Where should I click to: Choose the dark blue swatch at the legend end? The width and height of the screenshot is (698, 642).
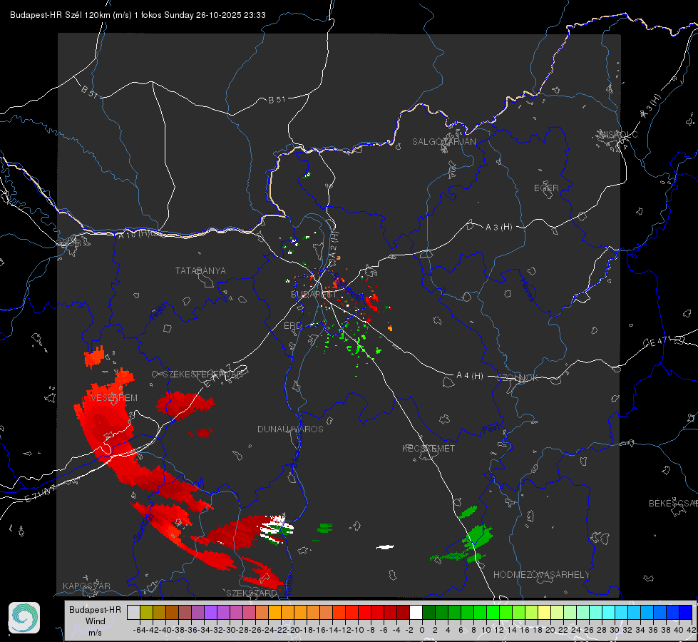686,612
